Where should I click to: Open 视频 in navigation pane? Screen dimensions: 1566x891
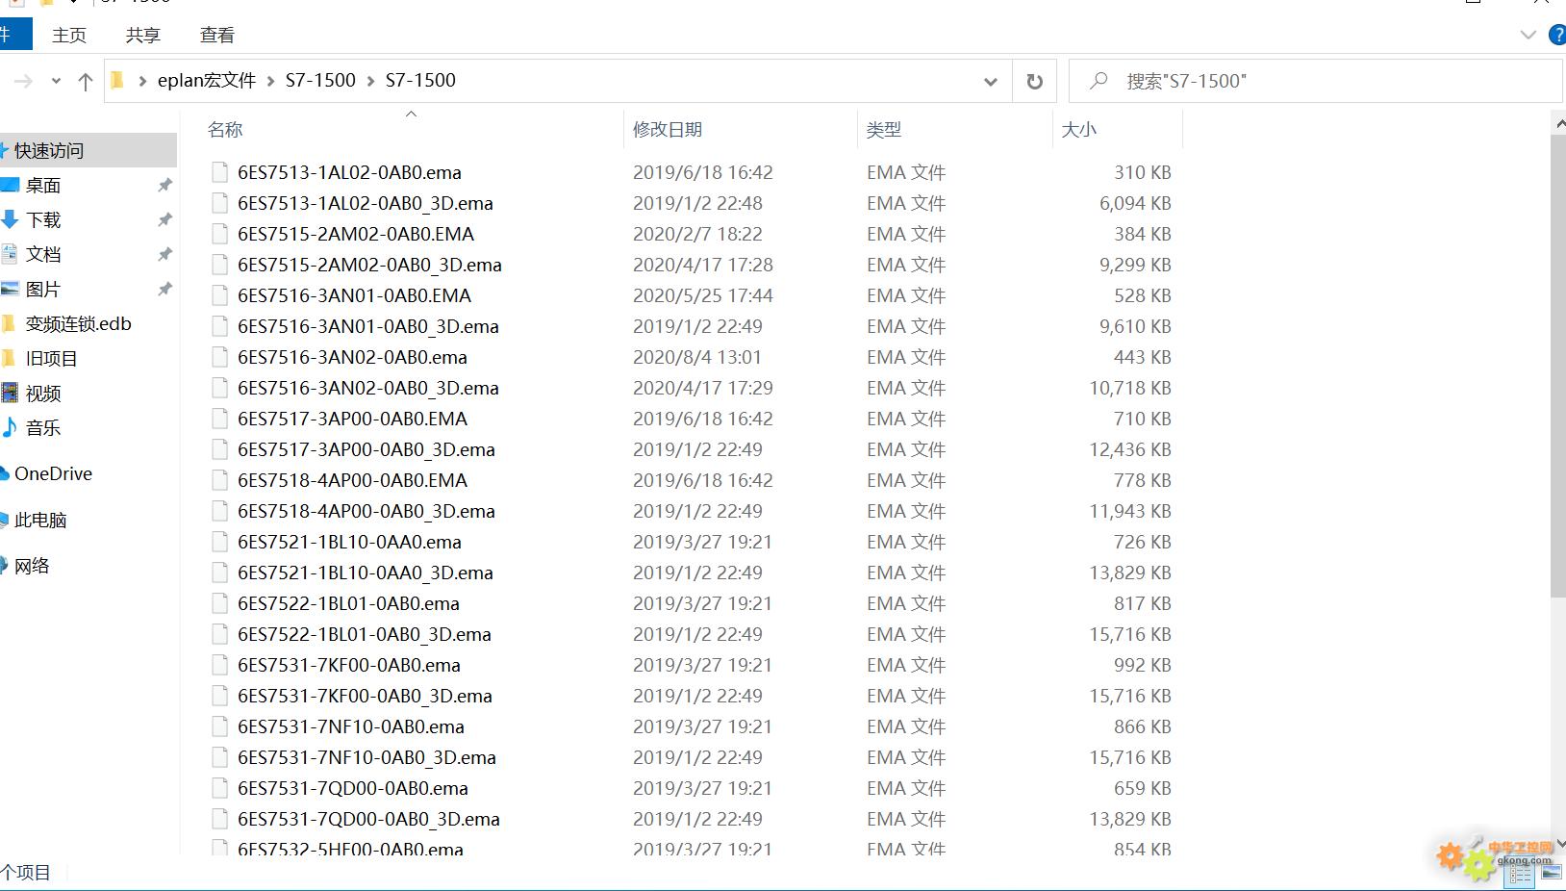[43, 393]
